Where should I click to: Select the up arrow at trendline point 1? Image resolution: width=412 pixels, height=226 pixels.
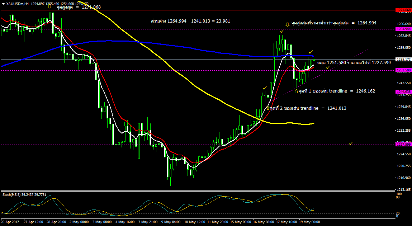tap(297, 91)
